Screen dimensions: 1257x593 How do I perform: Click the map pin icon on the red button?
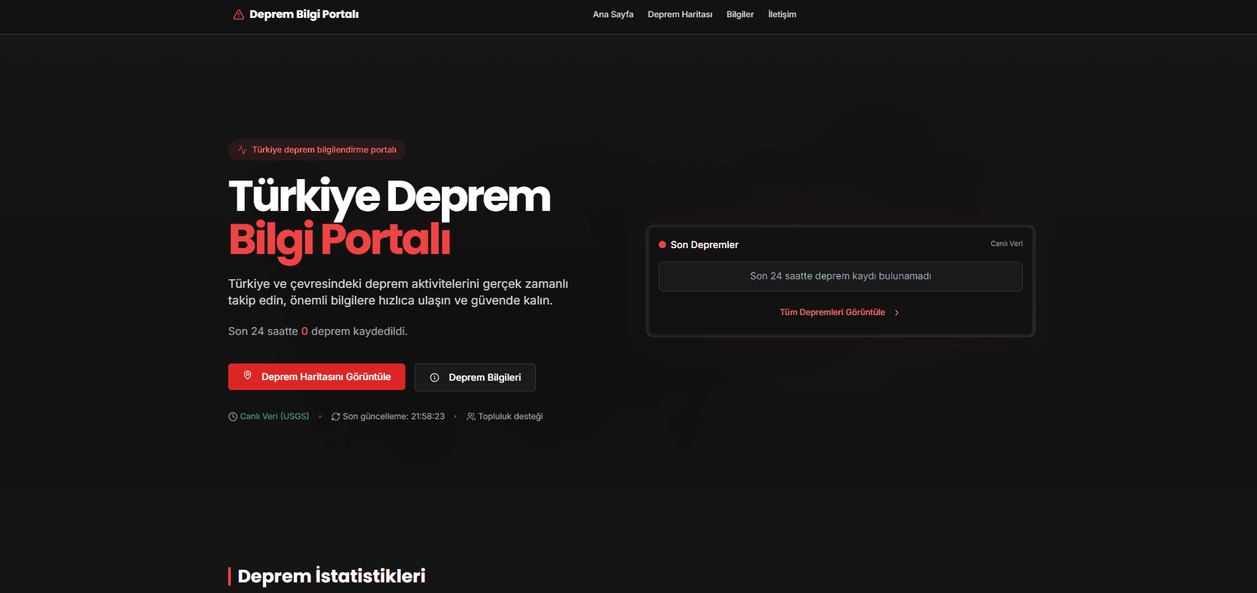(247, 375)
